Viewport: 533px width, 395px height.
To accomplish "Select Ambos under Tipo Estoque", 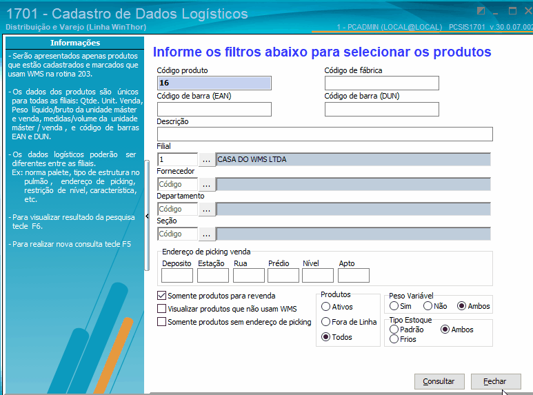I will pyautogui.click(x=445, y=329).
